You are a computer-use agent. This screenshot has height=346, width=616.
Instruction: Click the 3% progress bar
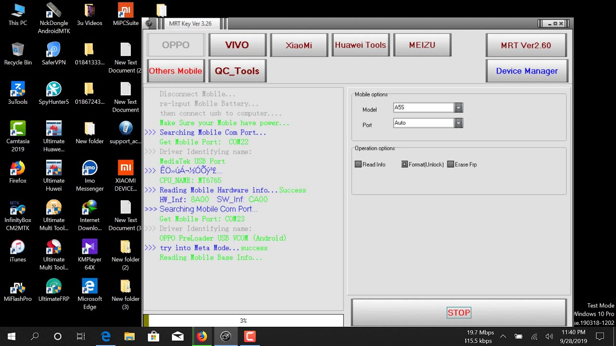(x=244, y=321)
